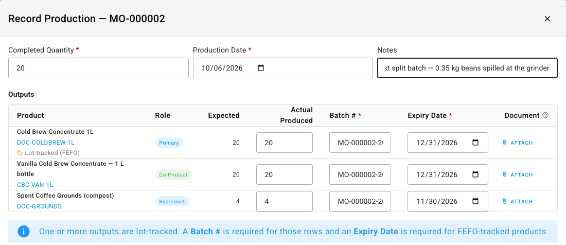566x245 pixels.
Task: Click the Outputs section heading
Action: point(21,95)
